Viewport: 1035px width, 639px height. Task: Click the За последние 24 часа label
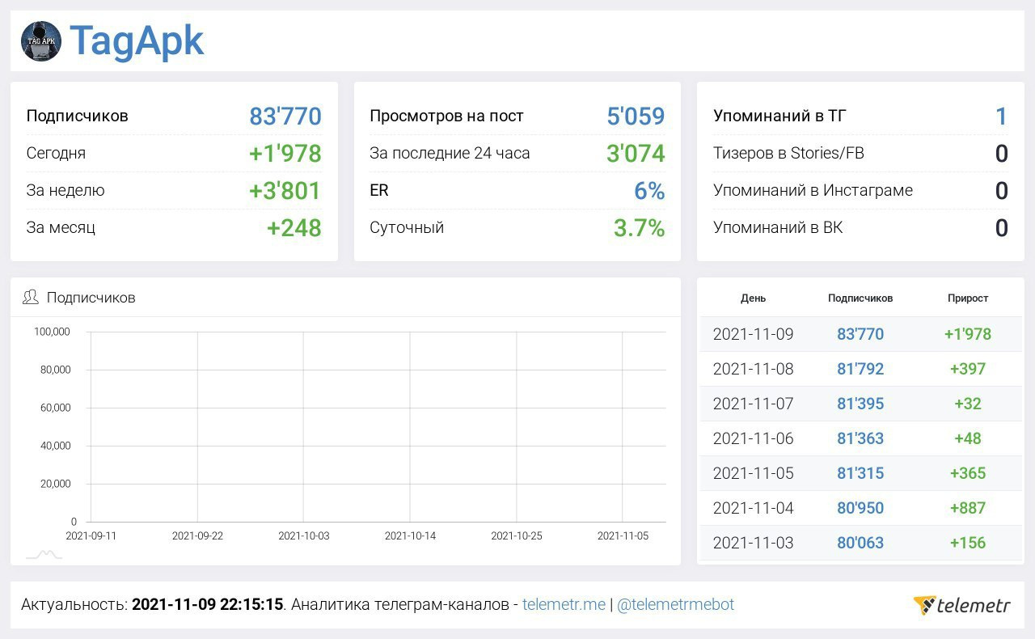pyautogui.click(x=450, y=153)
